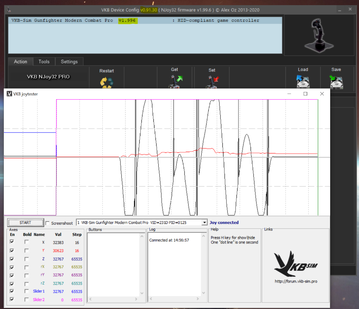This screenshot has width=359, height=309.
Task: Click the 'Joy connected' status text
Action: click(224, 222)
